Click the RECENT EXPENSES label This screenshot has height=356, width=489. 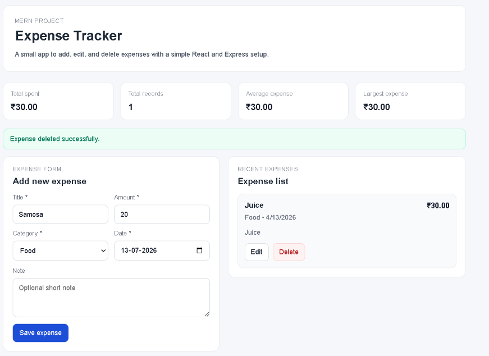pos(268,169)
